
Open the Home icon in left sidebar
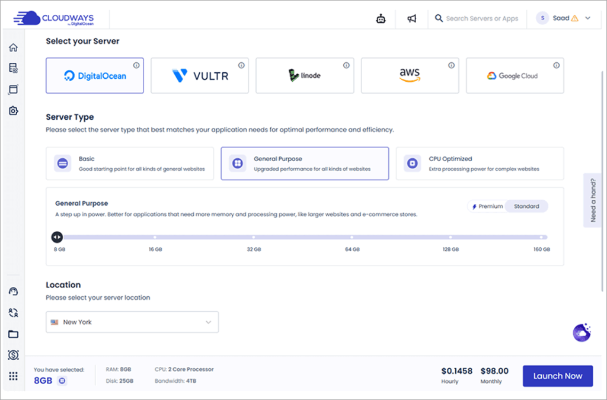[13, 48]
